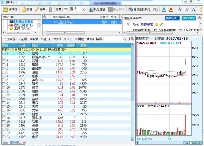Click the upload arrow icon in toolbar
Image resolution: width=204 pixels, height=146 pixels.
tap(171, 9)
